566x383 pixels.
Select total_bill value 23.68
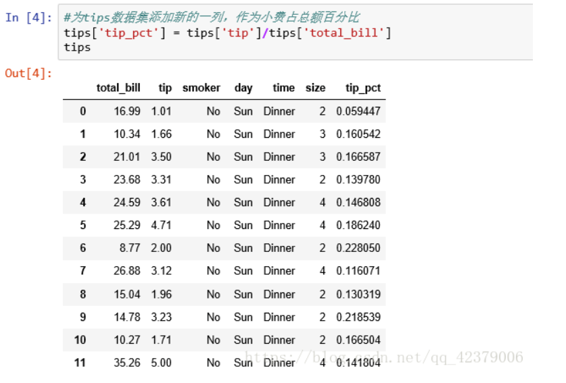click(127, 180)
